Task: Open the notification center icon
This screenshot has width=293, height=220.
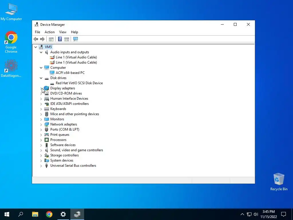Action: tap(284, 214)
